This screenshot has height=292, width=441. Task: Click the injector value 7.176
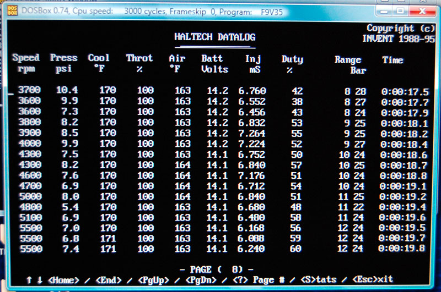point(251,175)
